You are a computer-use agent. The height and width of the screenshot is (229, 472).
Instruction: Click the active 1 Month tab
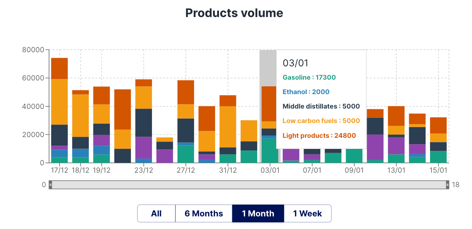(258, 213)
